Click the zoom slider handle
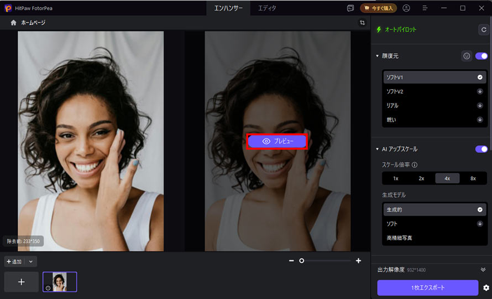This screenshot has height=299, width=492. coord(301,261)
